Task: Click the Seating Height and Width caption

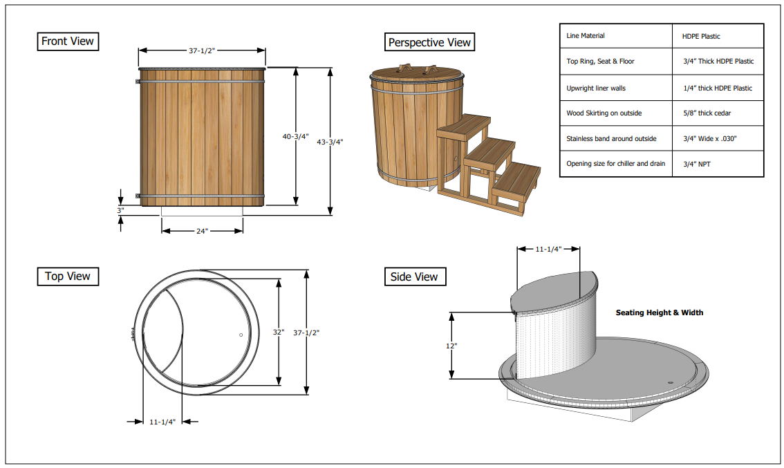Action: click(x=660, y=312)
